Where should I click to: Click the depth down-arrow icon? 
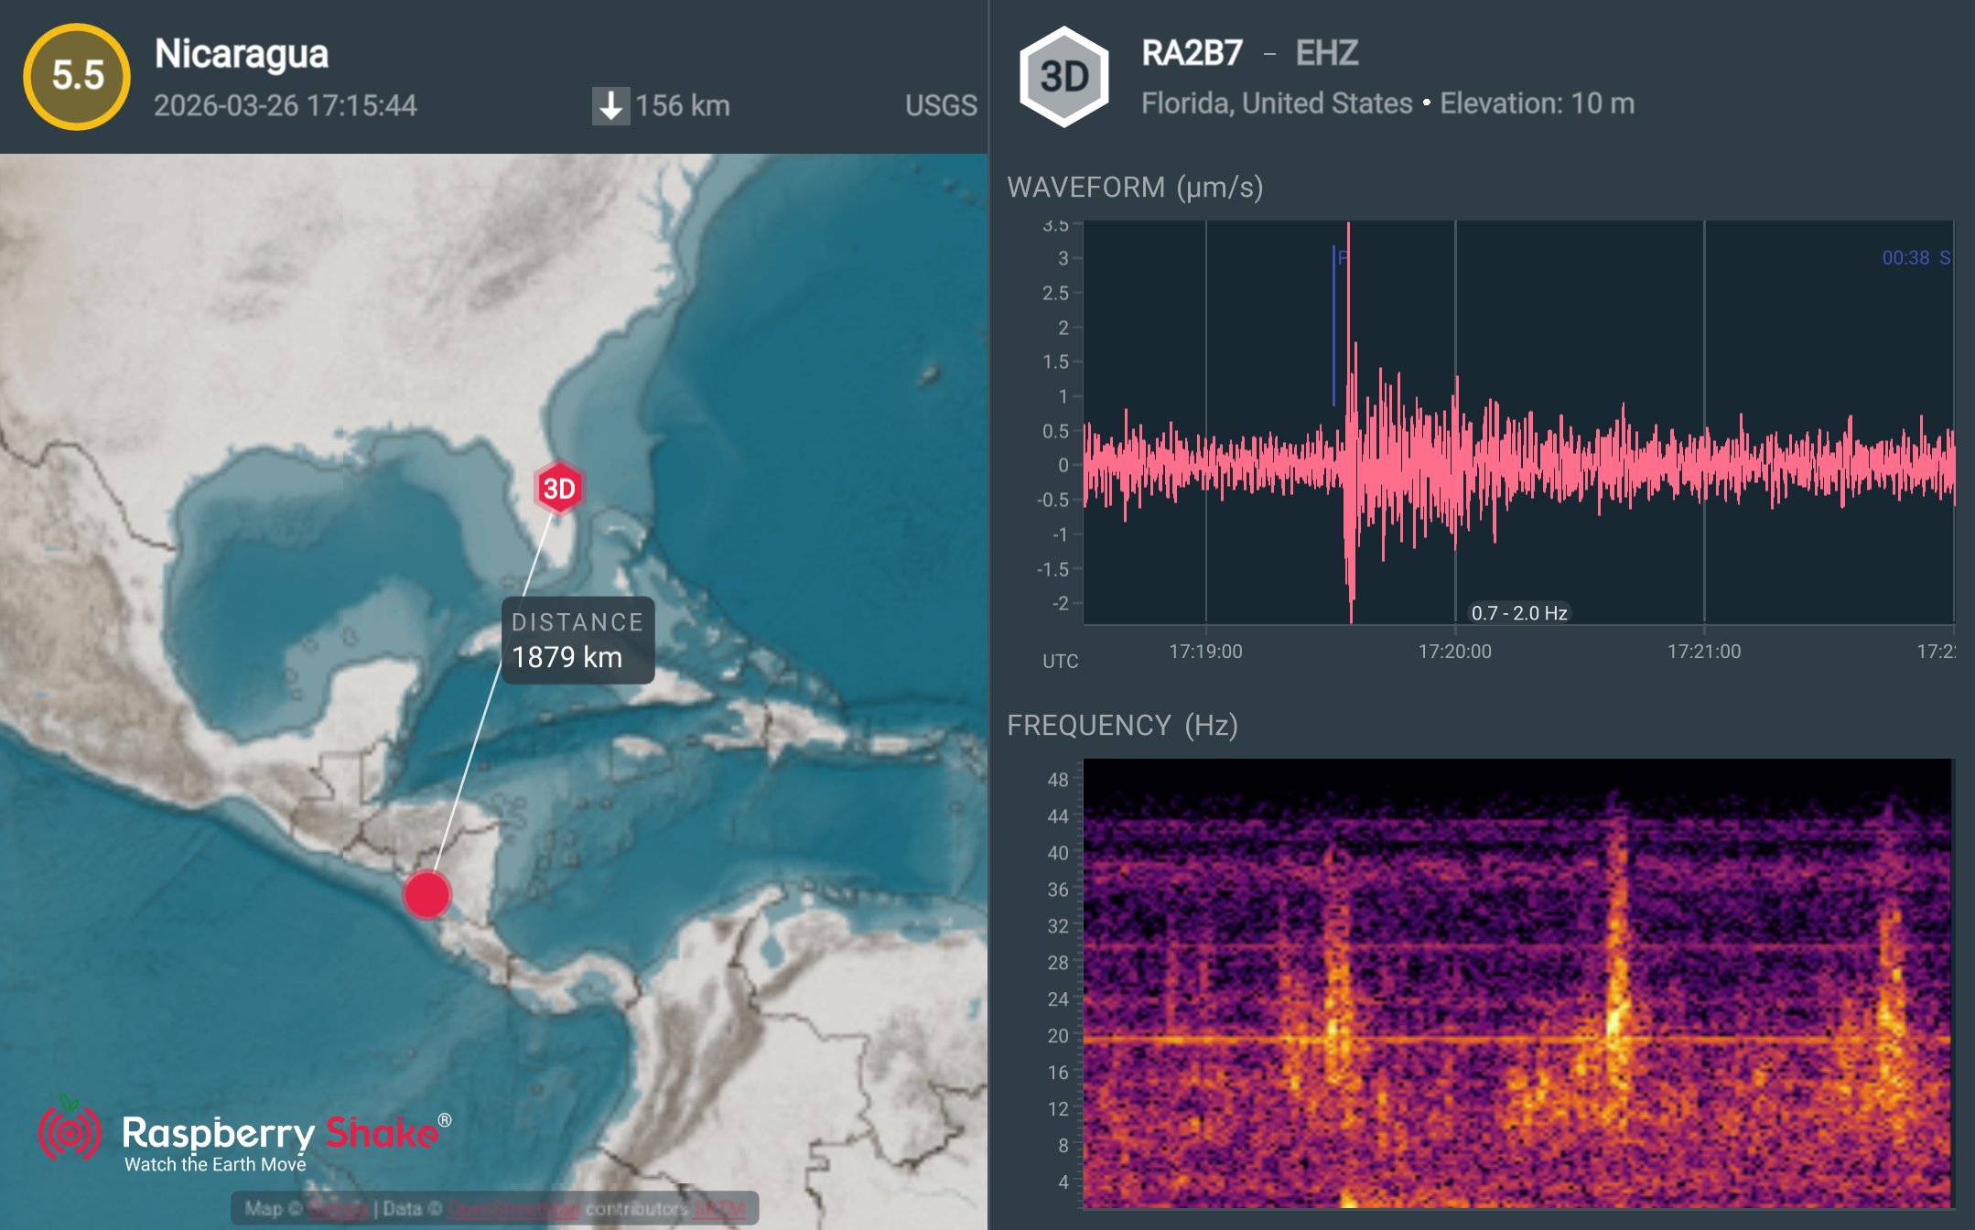click(x=610, y=105)
